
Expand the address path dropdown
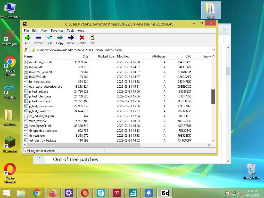tap(214, 50)
